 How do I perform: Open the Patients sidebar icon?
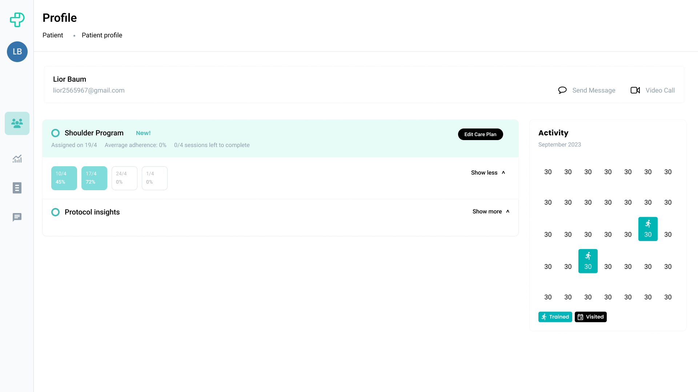pyautogui.click(x=17, y=123)
